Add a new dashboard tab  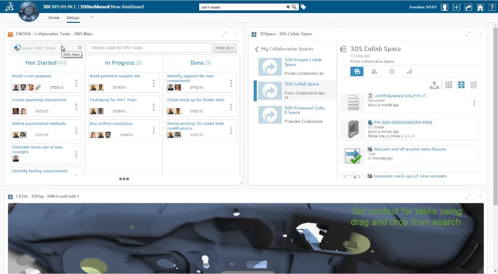tap(92, 17)
